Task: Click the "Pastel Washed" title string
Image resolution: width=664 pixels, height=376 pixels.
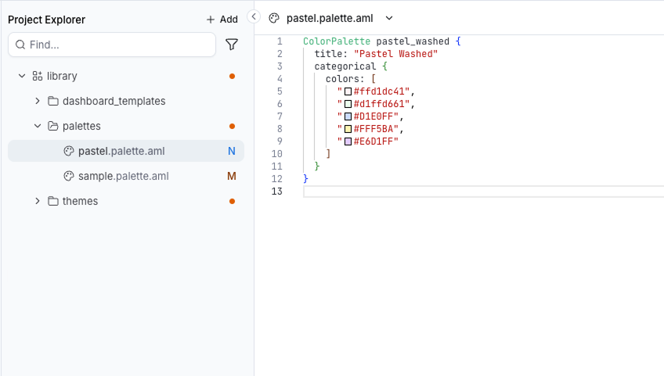Action: pyautogui.click(x=395, y=54)
